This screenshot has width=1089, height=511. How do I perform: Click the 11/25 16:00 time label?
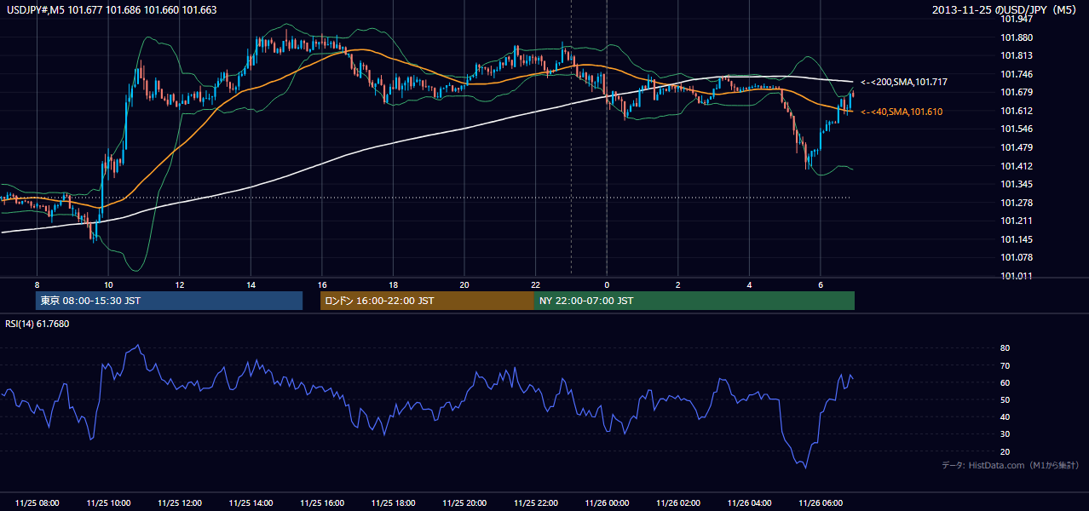click(x=322, y=502)
